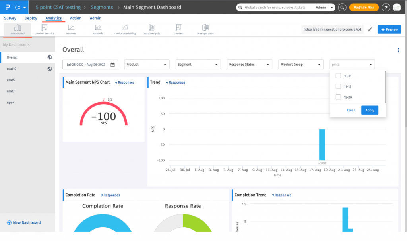This screenshot has width=407, height=241.
Task: Open the Reports toolbar icon
Action: click(x=71, y=29)
